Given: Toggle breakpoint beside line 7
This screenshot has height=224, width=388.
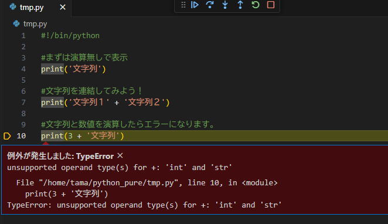Looking at the screenshot, I should pyautogui.click(x=7, y=102).
